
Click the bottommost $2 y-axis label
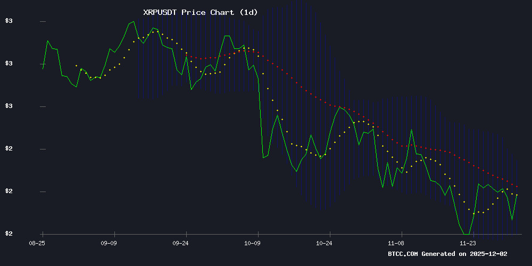click(9, 234)
